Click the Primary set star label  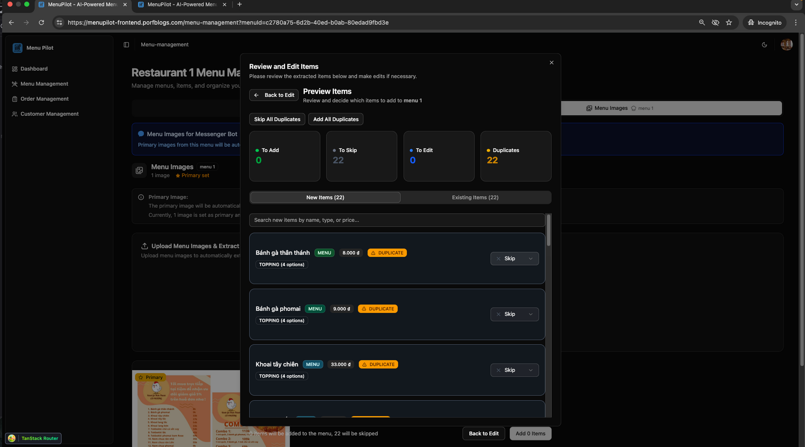192,176
